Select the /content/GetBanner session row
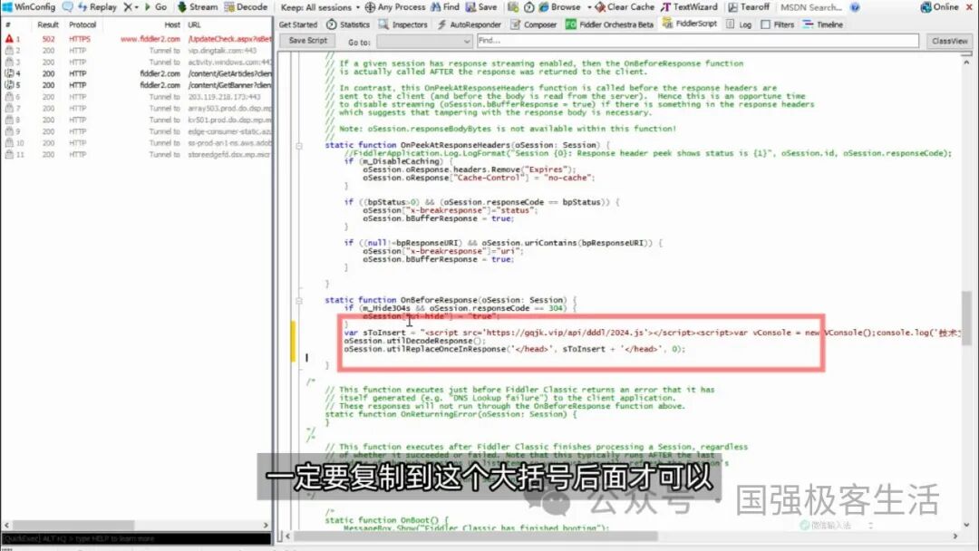The width and height of the screenshot is (979, 551). click(x=136, y=85)
